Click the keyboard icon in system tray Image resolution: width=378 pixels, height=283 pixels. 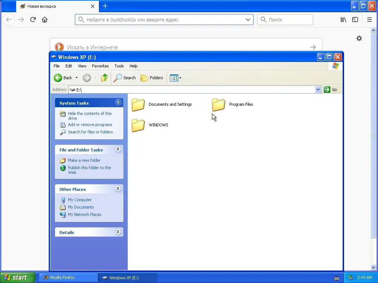point(337,278)
